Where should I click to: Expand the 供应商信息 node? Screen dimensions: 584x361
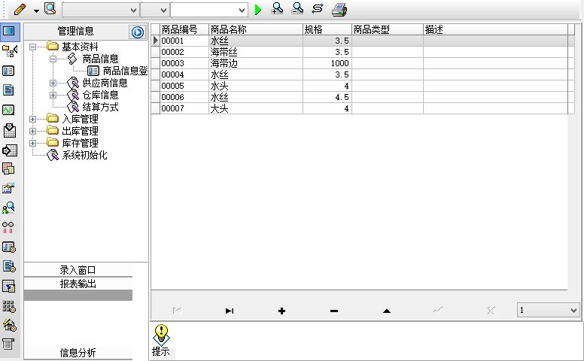(53, 83)
